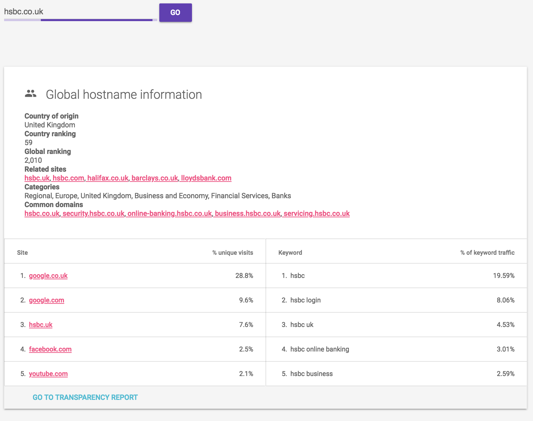Select the 8.06% keyword traffic value
Viewport: 533px width, 421px height.
pyautogui.click(x=505, y=300)
